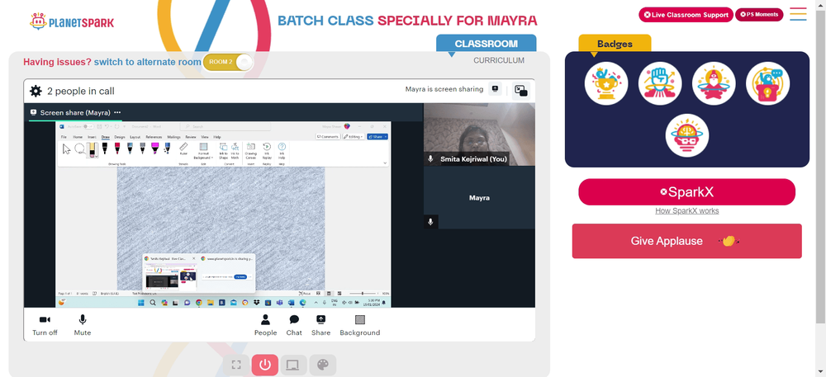The image size is (826, 377).
Task: Mute the microphone
Action: (82, 325)
